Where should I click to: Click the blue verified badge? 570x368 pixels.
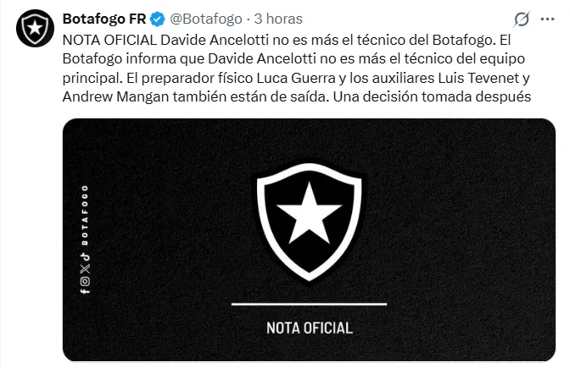coord(157,19)
